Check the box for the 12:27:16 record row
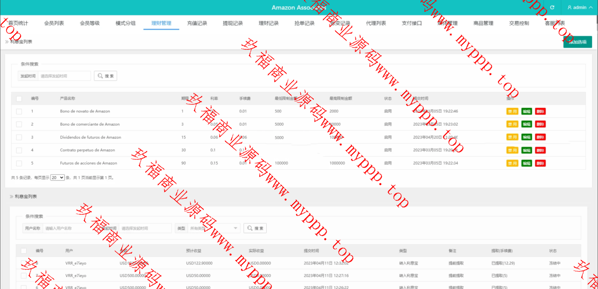This screenshot has height=289, width=598. 24,276
